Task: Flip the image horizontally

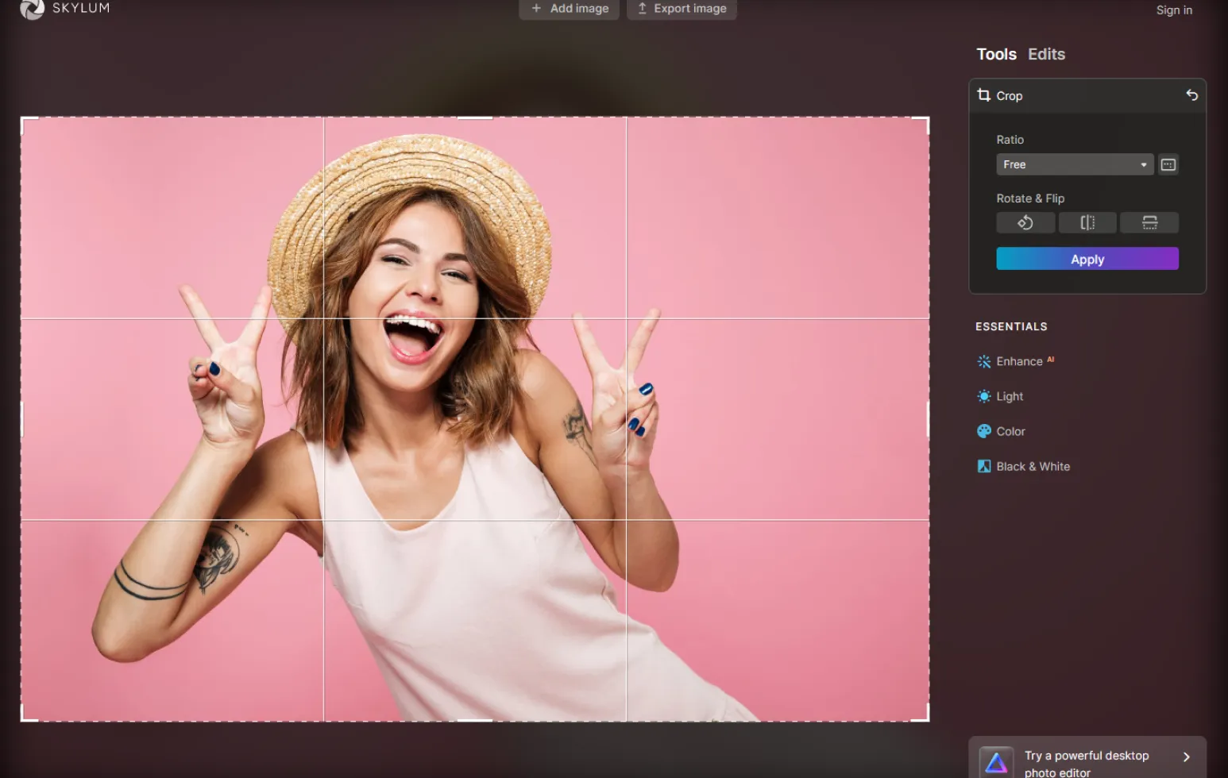Action: (1087, 222)
